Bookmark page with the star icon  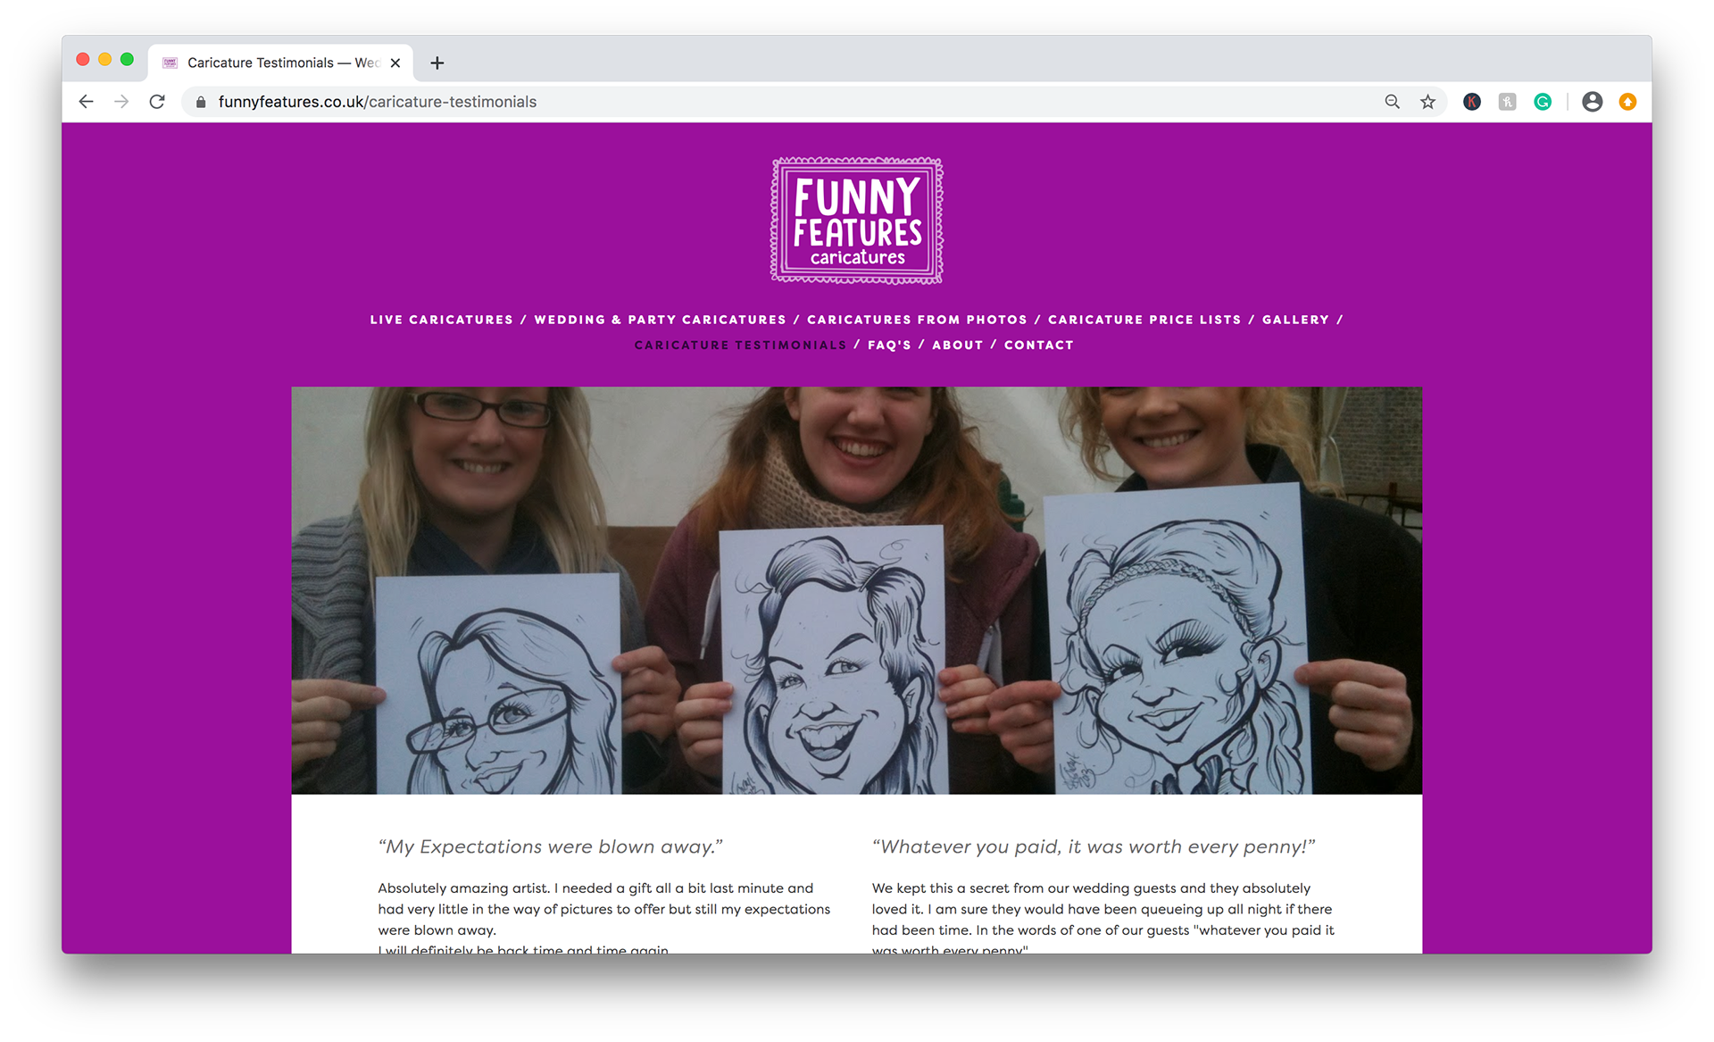pos(1427,102)
